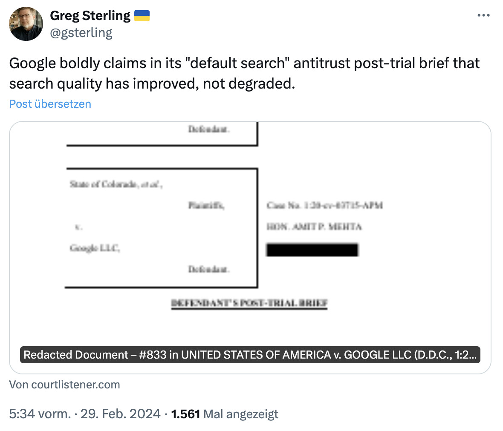Click the handle @gsterling
The height and width of the screenshot is (431, 503).
pos(81,32)
